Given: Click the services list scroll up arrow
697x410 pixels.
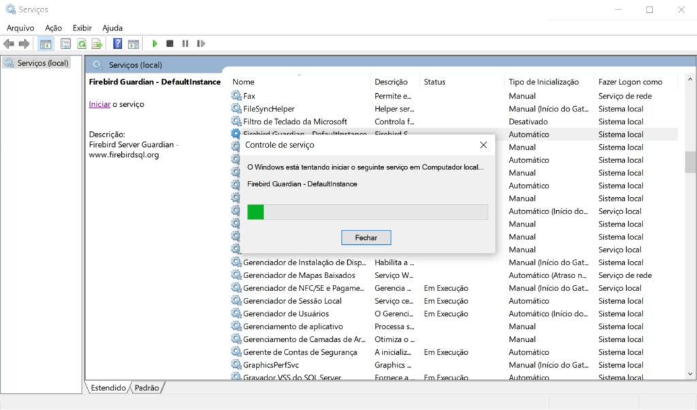Looking at the screenshot, I should tap(690, 80).
